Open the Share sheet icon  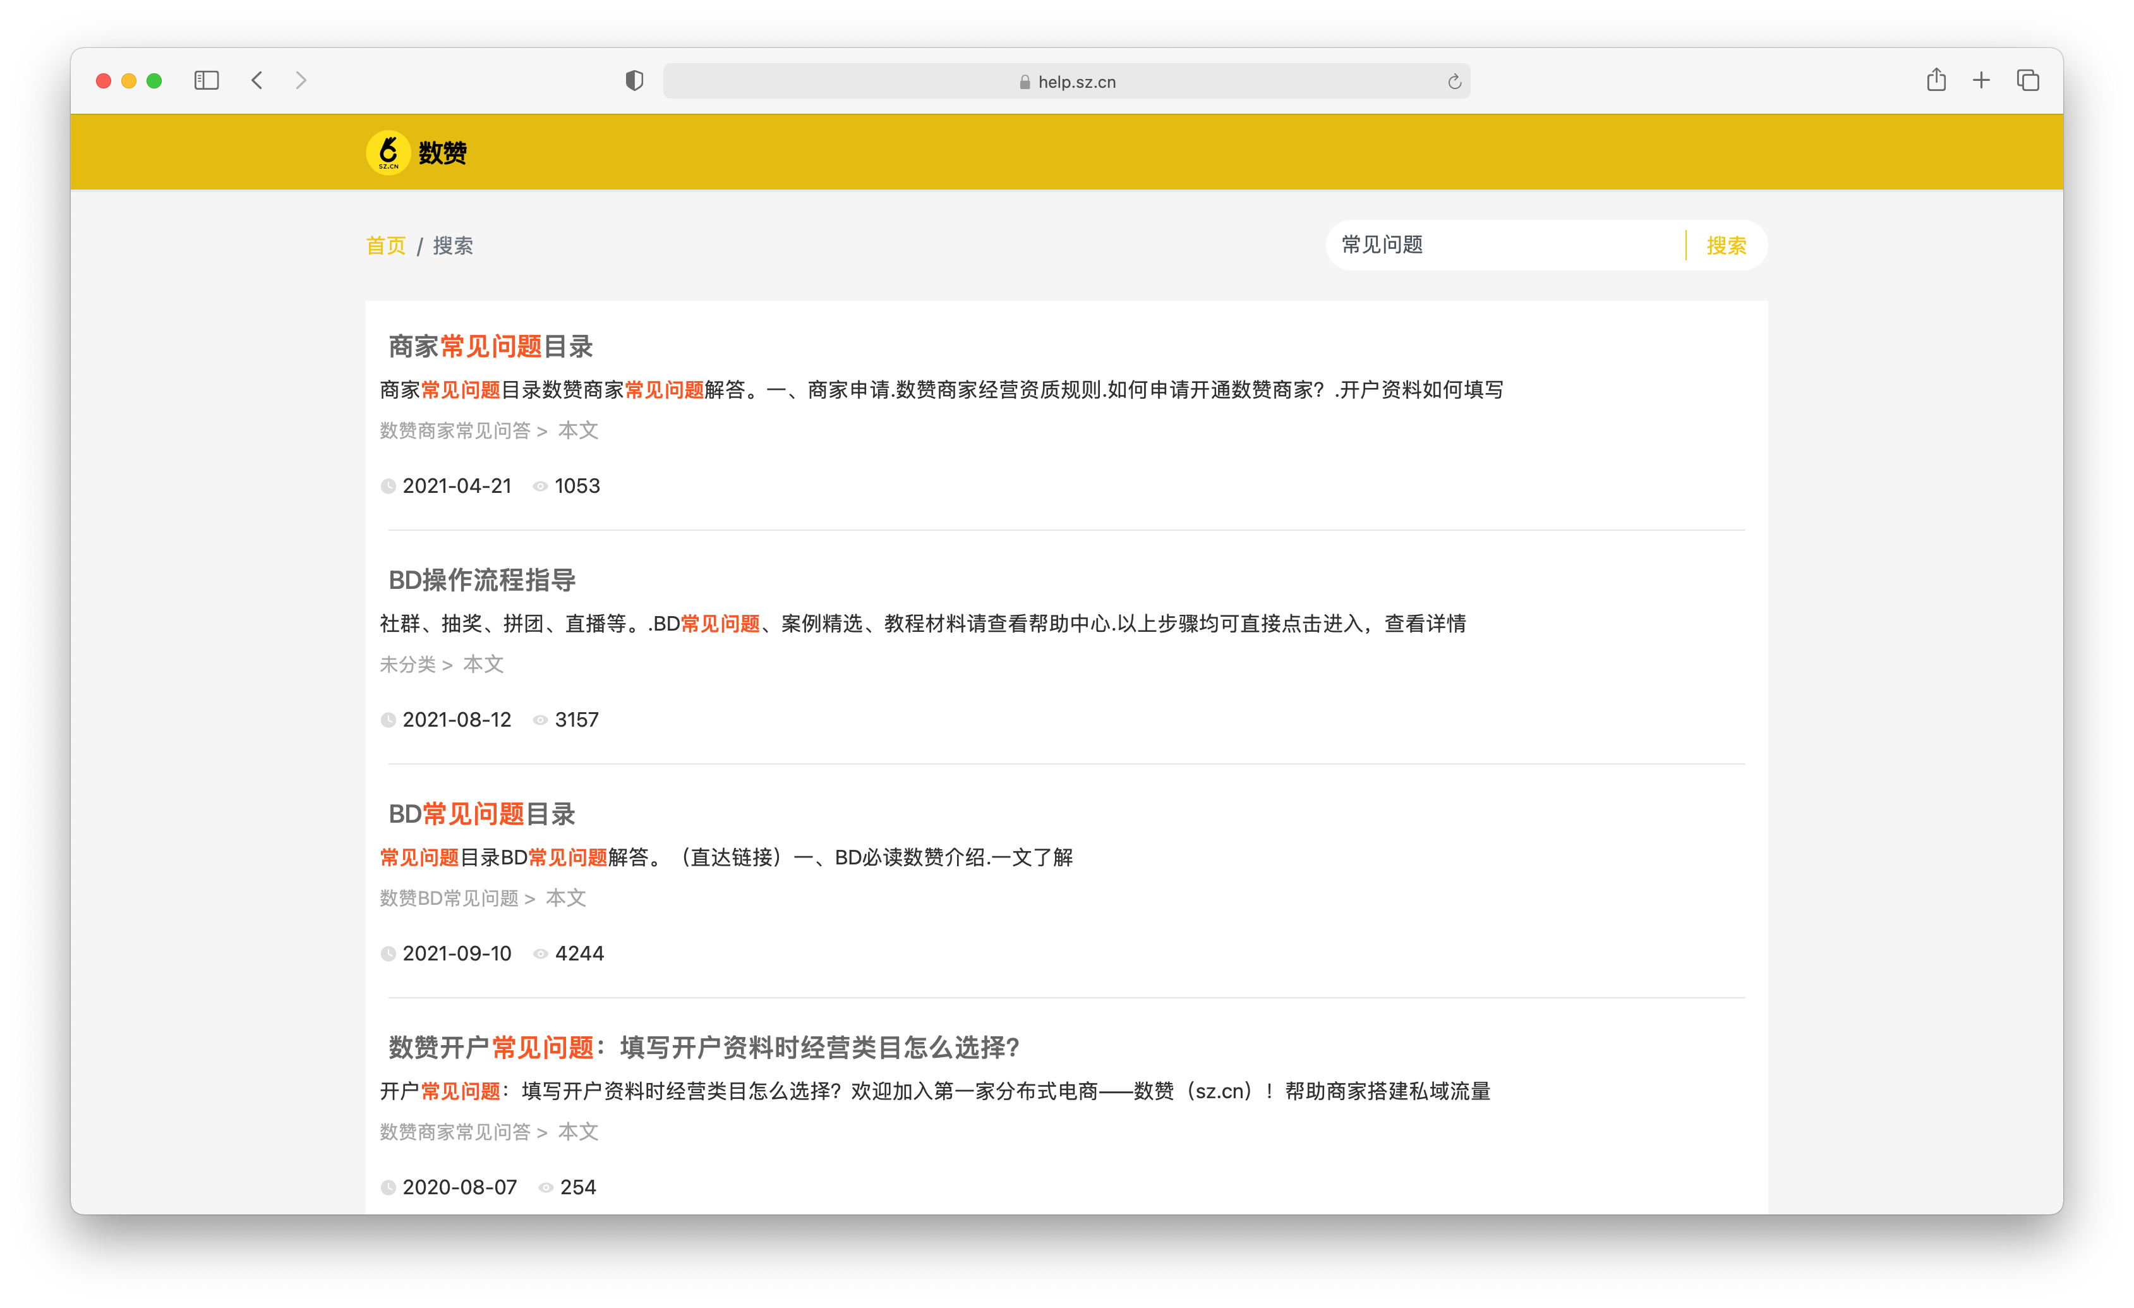1936,80
